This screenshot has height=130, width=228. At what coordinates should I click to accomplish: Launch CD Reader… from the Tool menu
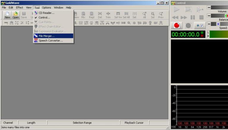47,13
